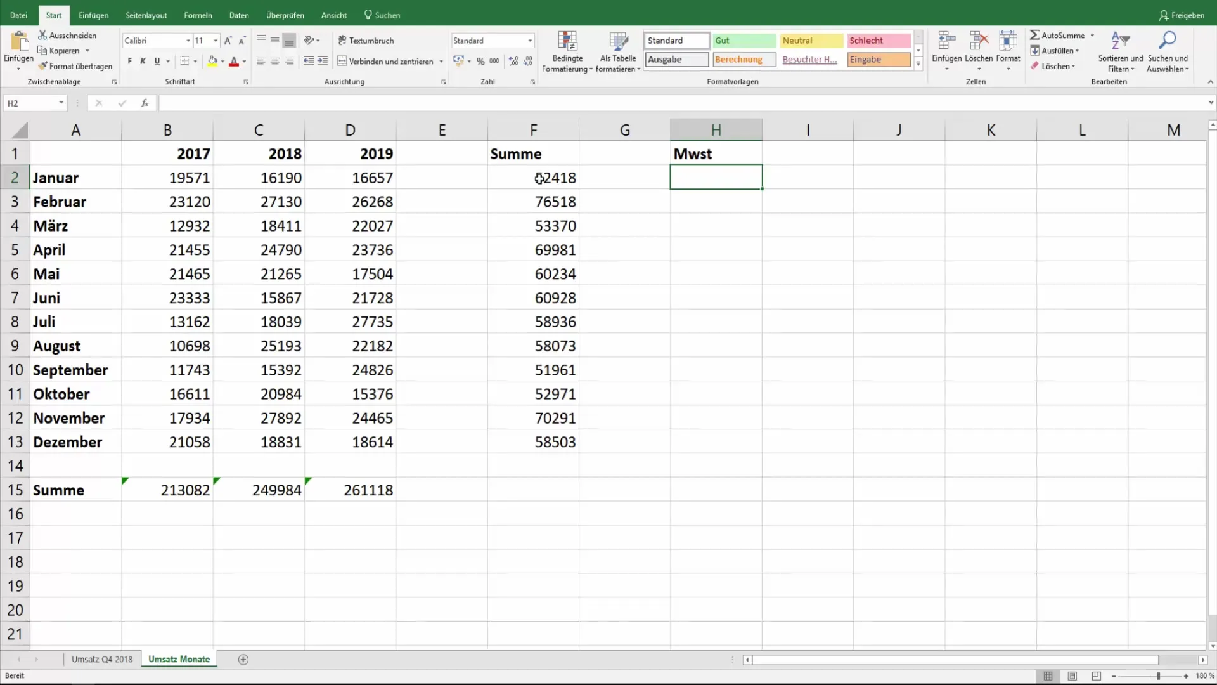The image size is (1217, 685).
Task: Apply cell borders icon
Action: pos(184,62)
